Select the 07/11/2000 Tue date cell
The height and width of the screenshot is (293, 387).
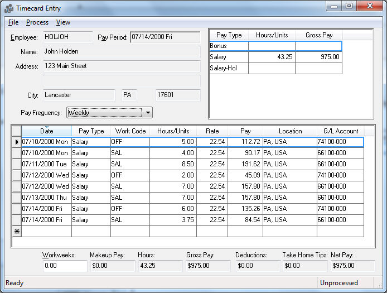(x=46, y=164)
